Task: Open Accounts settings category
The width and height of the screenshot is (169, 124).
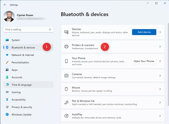Action: [x=28, y=77]
